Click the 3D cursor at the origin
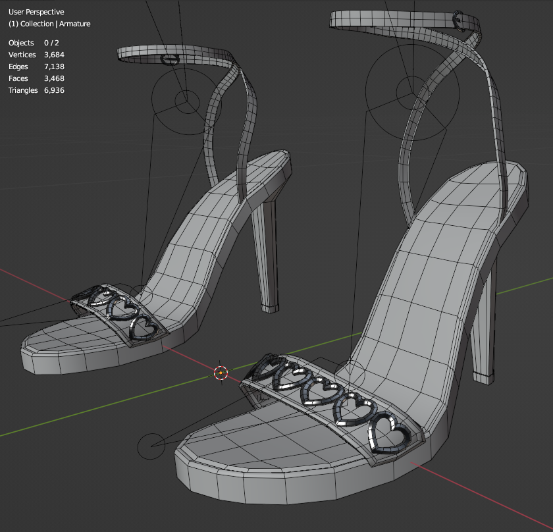This screenshot has width=553, height=532. point(221,373)
